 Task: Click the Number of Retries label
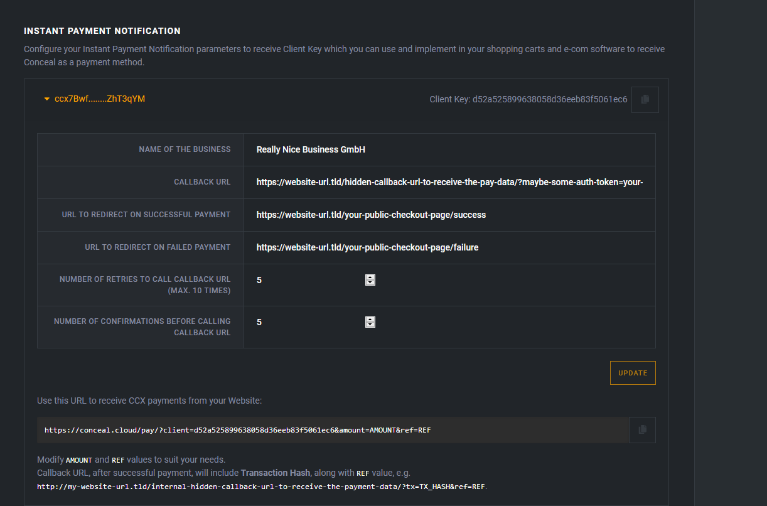pos(144,285)
